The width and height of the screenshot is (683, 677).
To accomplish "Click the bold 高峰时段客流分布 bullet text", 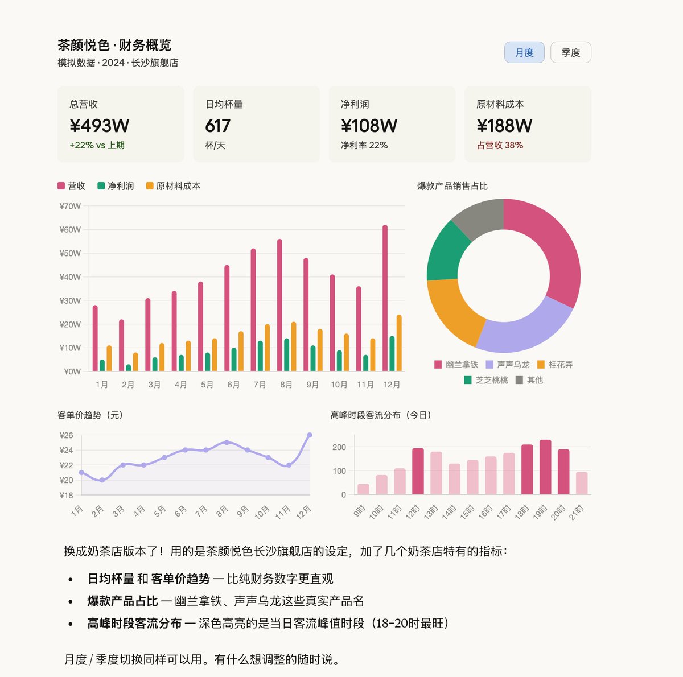I will [134, 623].
